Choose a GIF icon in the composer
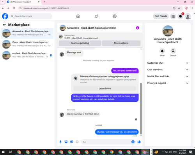The width and height of the screenshot is (195, 155). 77,142
